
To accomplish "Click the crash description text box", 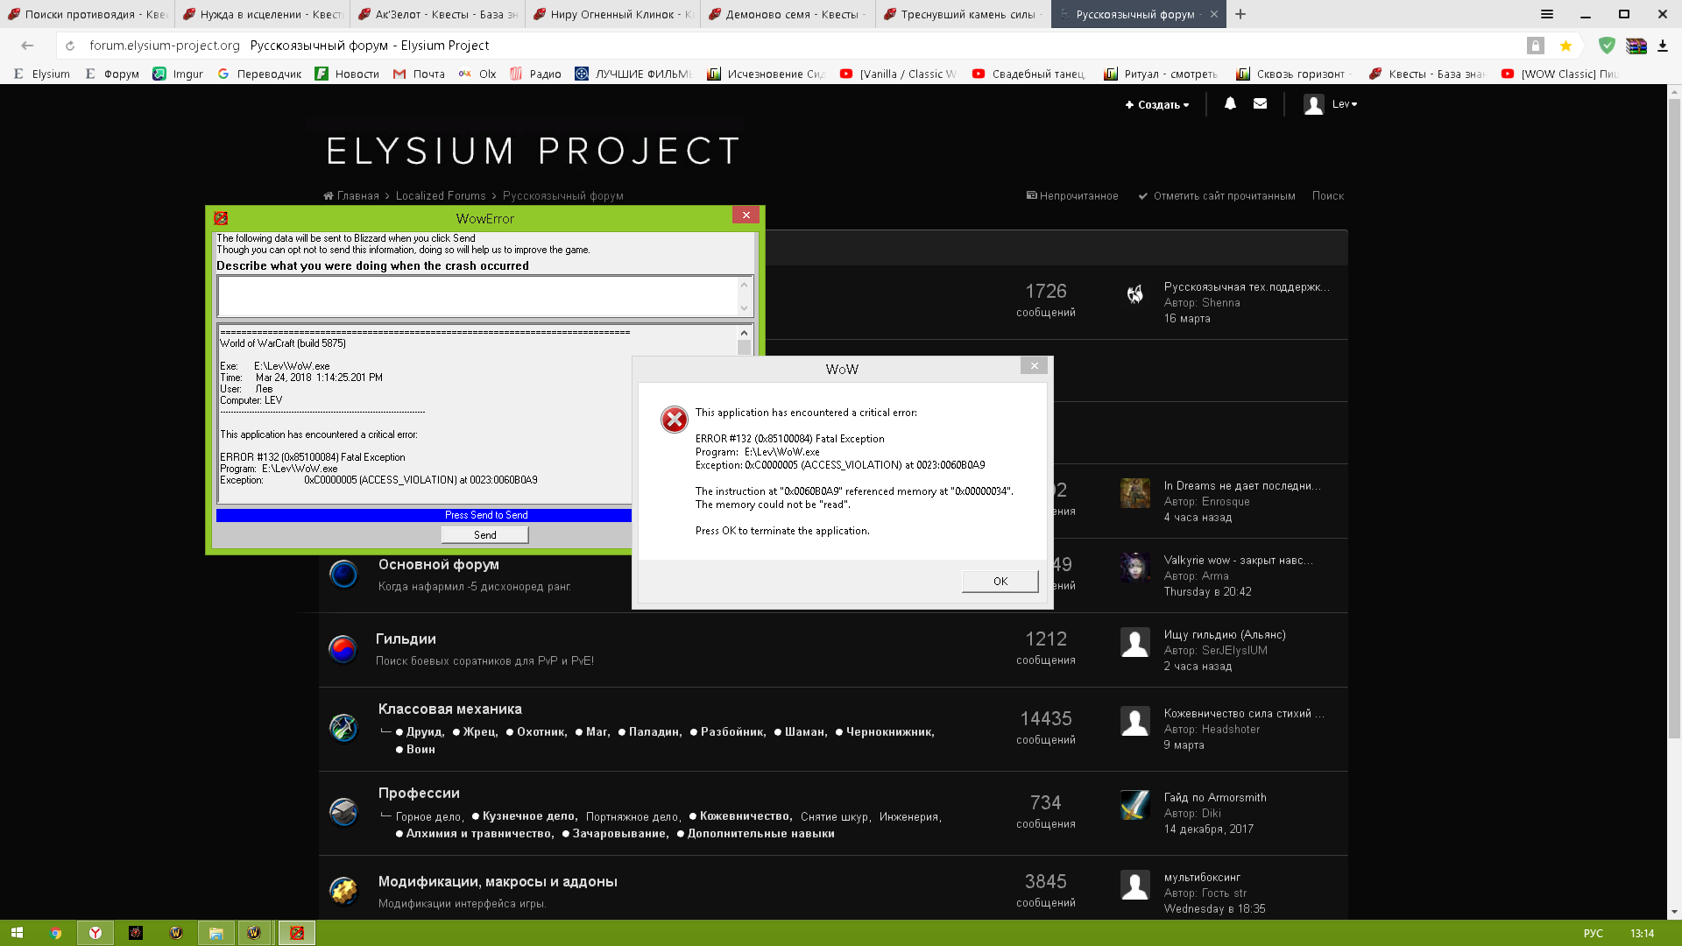I will (477, 296).
